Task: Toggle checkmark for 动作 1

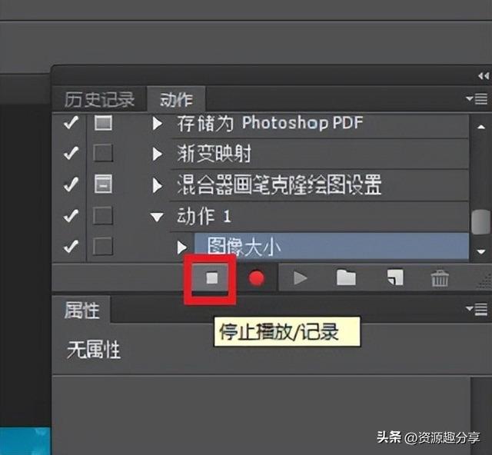Action: [x=71, y=215]
